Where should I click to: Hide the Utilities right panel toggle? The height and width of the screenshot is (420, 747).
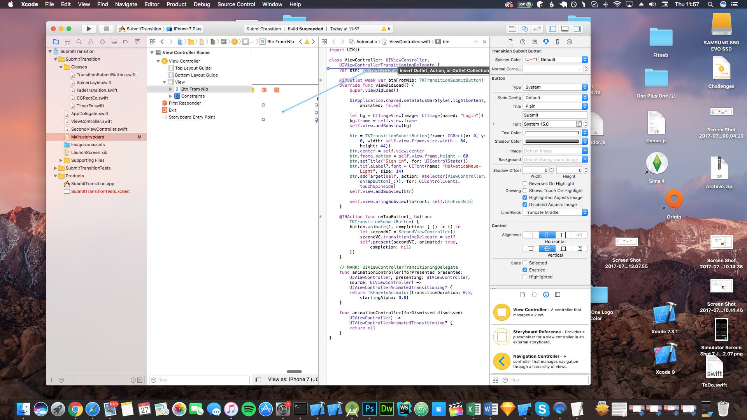[577, 29]
